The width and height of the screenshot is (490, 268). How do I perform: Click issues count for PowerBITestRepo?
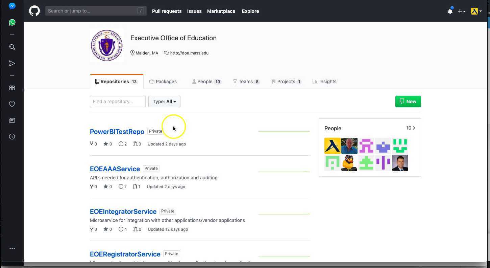pos(123,144)
